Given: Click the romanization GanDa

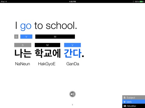Looking at the screenshot, I should 73,64.
